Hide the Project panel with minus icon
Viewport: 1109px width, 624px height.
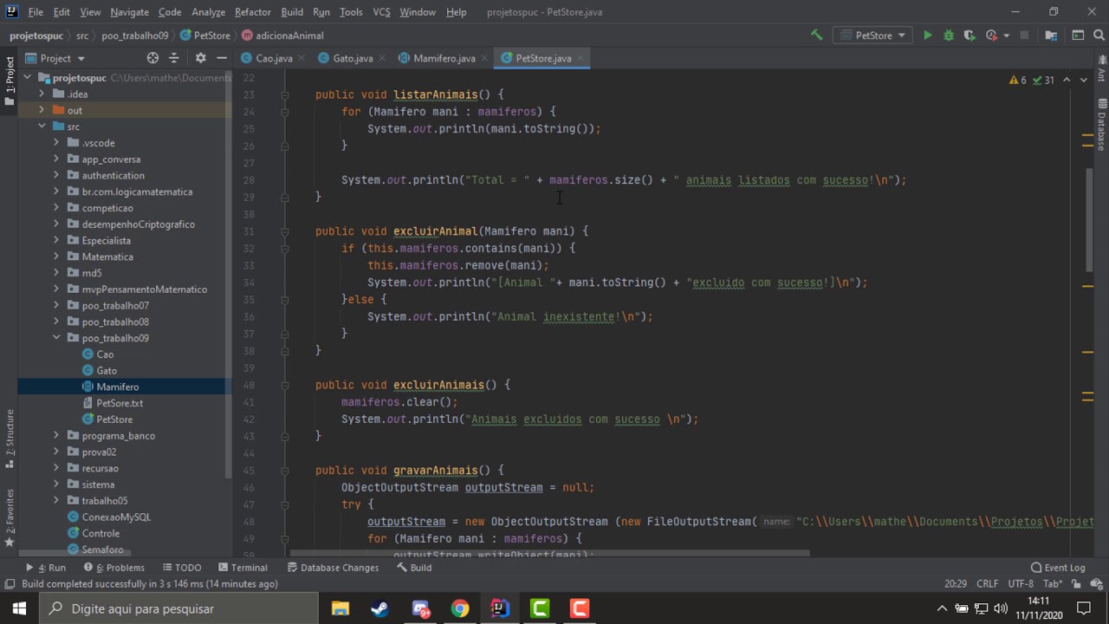click(x=222, y=58)
